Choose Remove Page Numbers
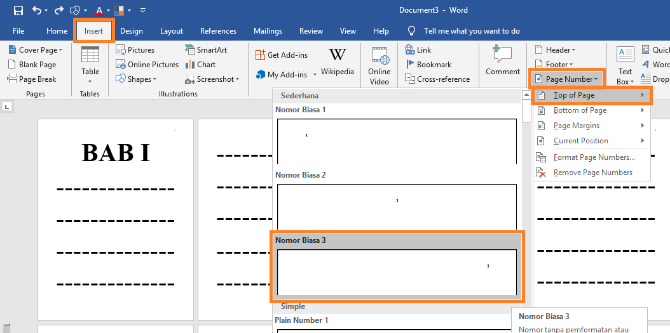The height and width of the screenshot is (333, 670). [591, 173]
